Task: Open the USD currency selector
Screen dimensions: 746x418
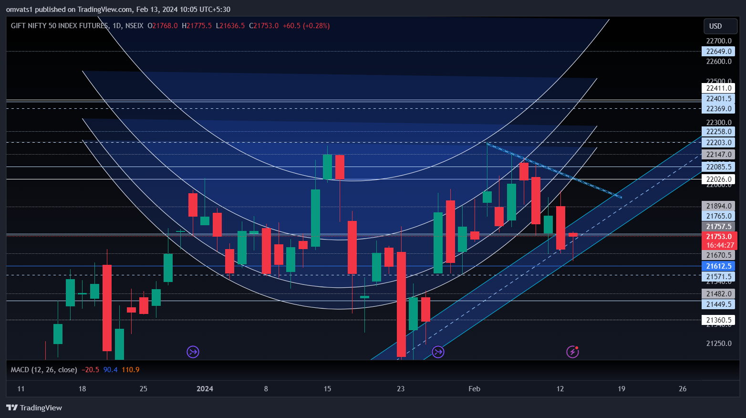Action: [721, 26]
